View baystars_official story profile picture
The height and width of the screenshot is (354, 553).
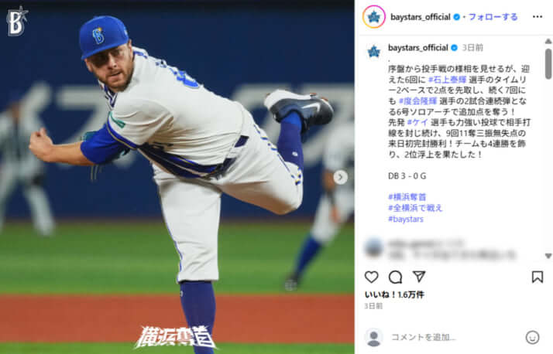(374, 16)
